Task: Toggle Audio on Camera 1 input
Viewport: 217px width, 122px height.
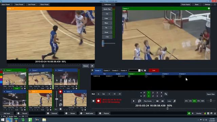Action: click(x=17, y=88)
